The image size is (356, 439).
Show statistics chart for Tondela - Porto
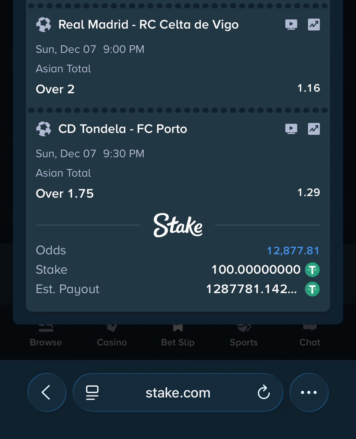(314, 129)
